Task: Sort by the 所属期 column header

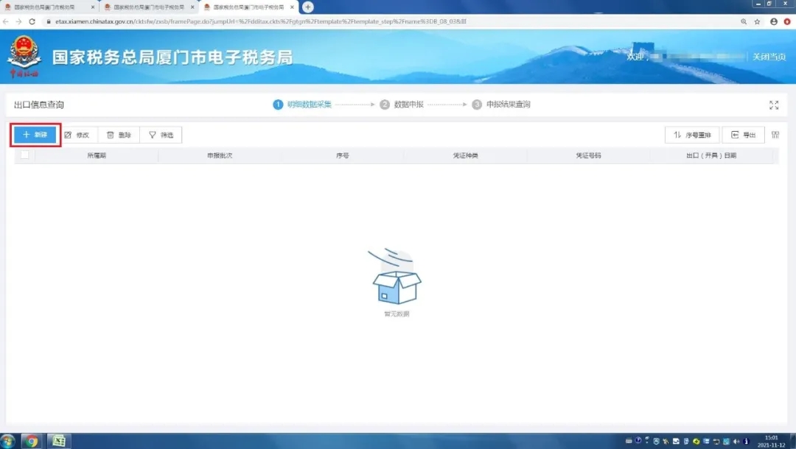Action: [97, 156]
